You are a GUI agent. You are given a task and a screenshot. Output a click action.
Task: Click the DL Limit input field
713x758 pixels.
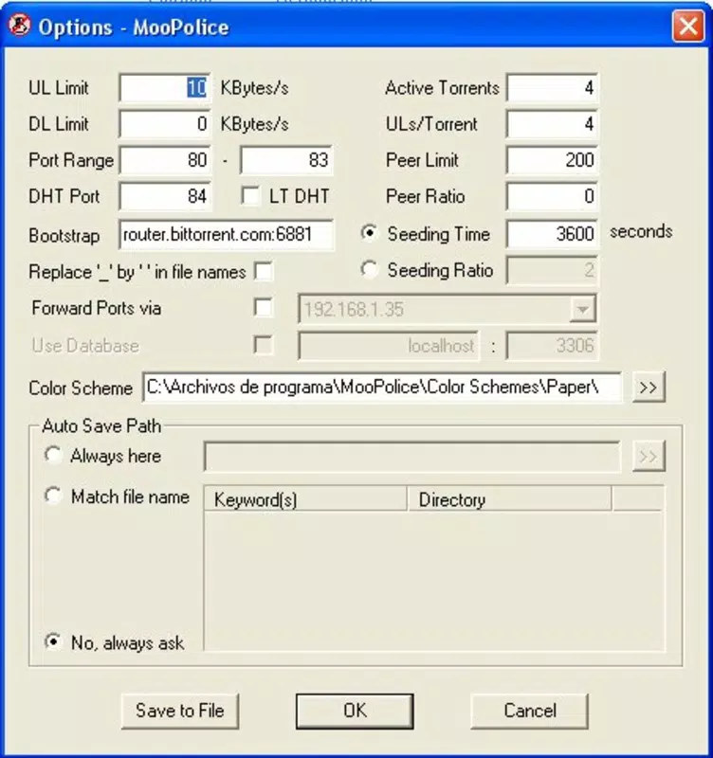click(165, 124)
